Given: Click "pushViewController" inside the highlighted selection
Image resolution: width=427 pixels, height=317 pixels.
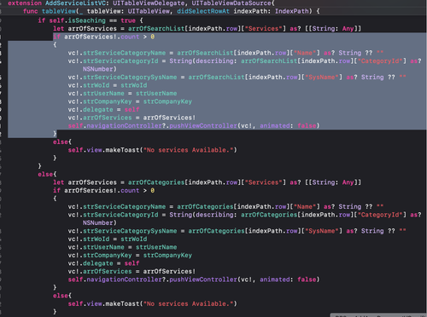Looking at the screenshot, I should tap(203, 125).
